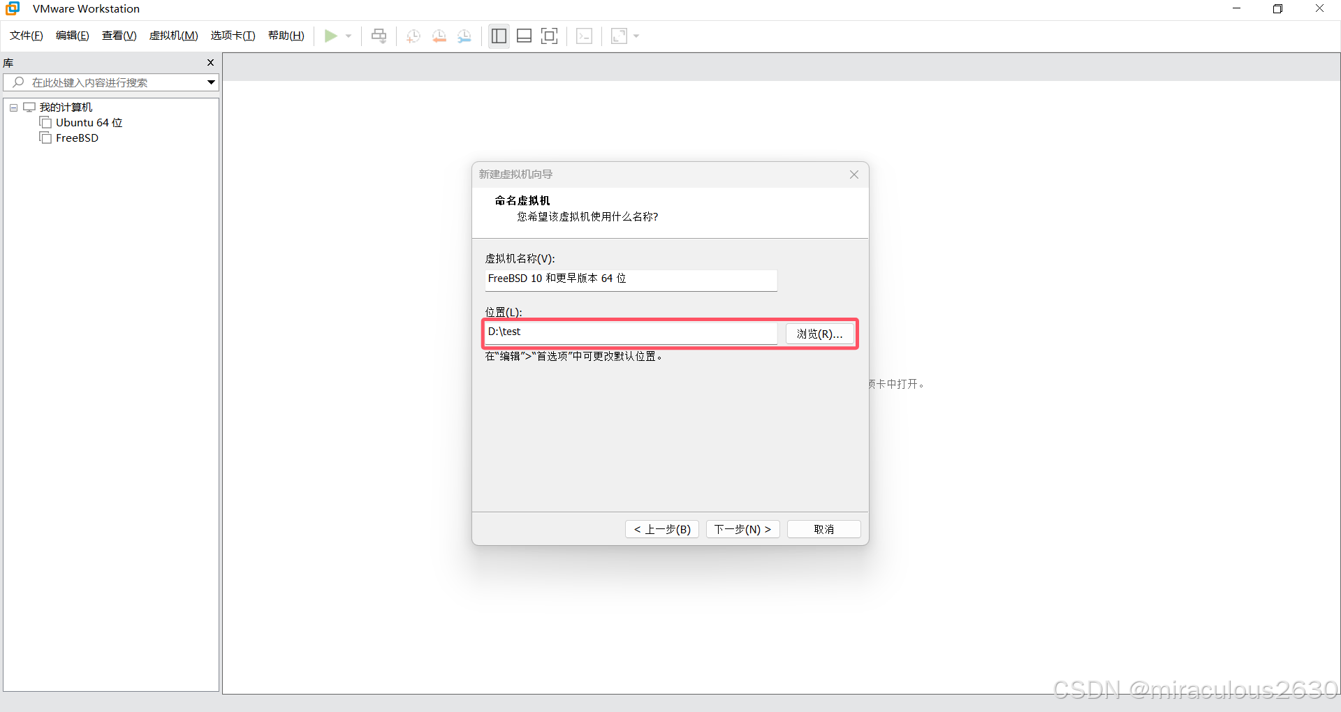
Task: Click the FreeBSD VM icon
Action: tap(45, 138)
